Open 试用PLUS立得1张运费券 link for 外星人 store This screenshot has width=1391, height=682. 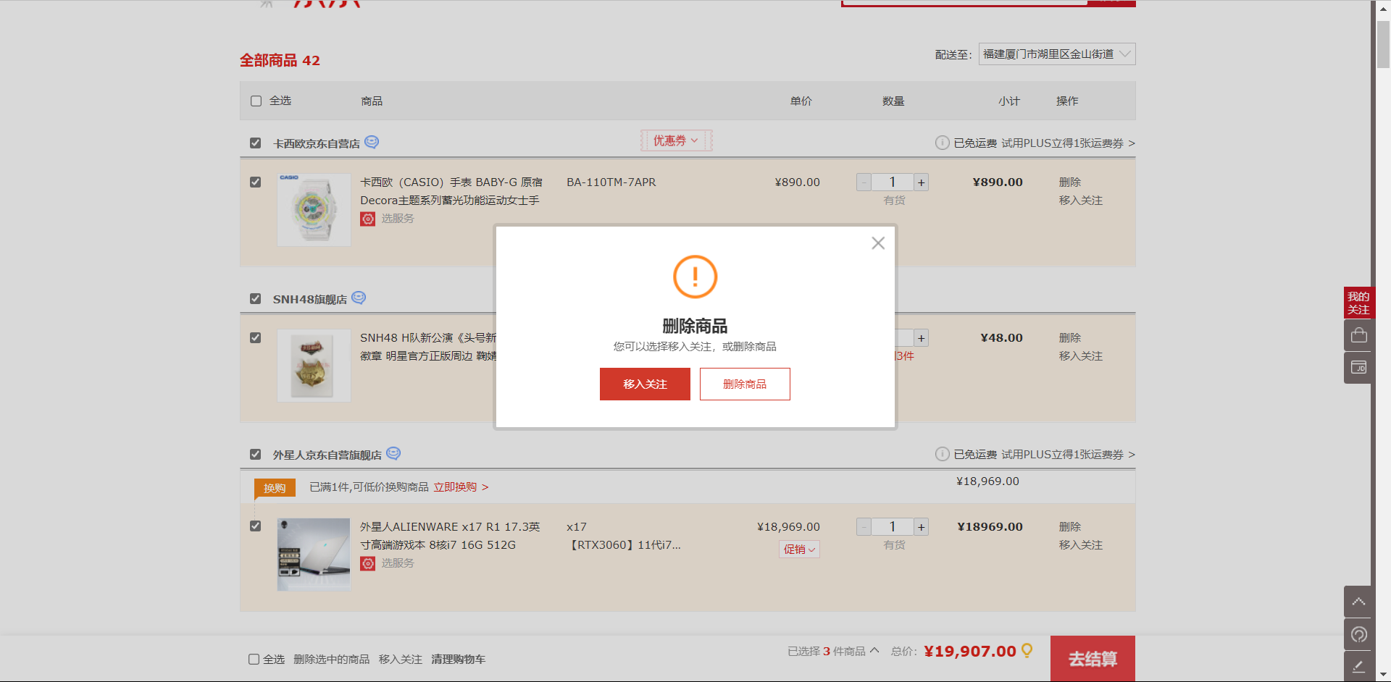[1068, 455]
